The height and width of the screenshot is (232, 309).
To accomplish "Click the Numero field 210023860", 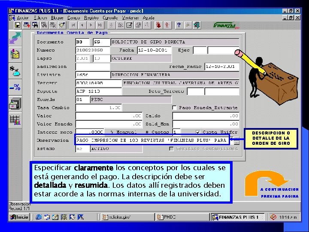I will (x=92, y=50).
